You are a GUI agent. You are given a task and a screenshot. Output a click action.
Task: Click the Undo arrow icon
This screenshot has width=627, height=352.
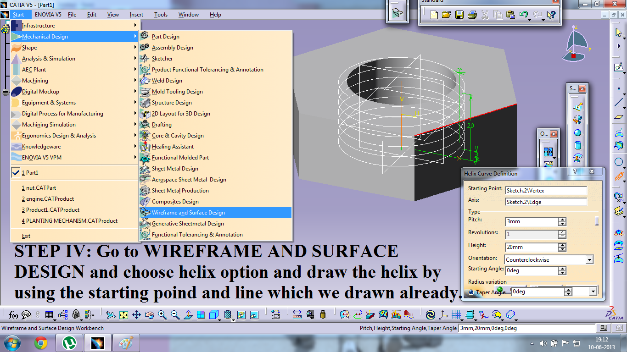523,15
